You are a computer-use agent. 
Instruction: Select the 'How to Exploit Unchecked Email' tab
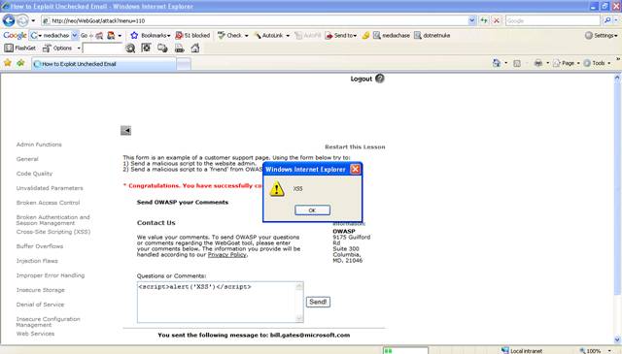pos(104,64)
